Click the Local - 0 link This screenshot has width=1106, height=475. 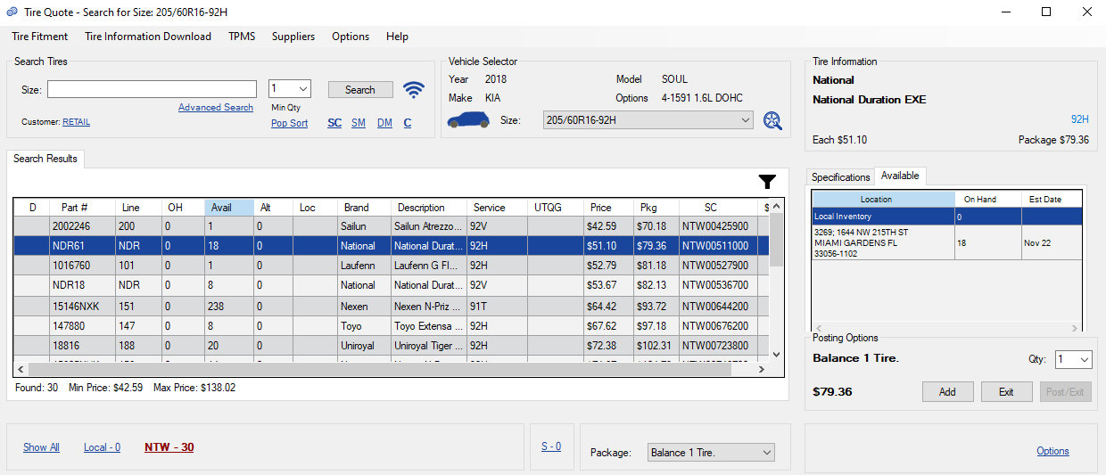[103, 447]
